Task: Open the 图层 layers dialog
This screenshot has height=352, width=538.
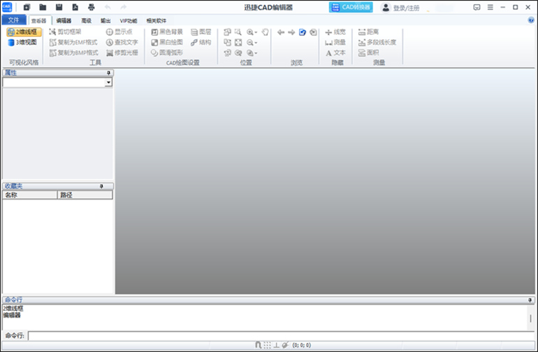Action: (x=201, y=32)
